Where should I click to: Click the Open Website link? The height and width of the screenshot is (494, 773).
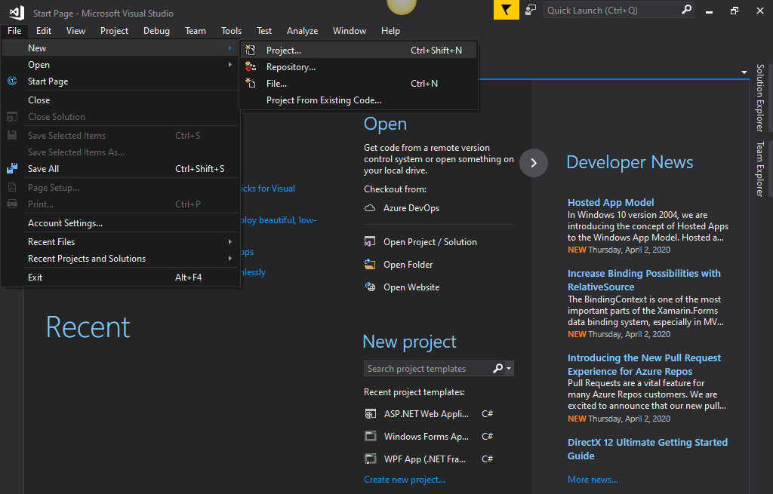pos(411,287)
